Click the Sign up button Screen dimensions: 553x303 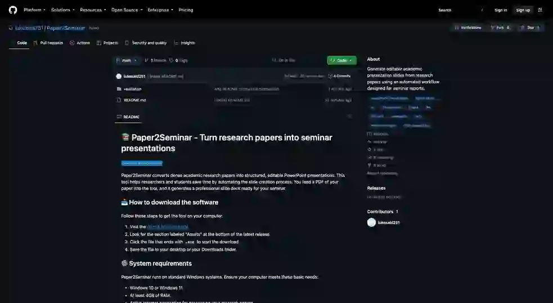523,10
